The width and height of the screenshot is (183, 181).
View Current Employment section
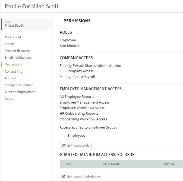point(20,92)
